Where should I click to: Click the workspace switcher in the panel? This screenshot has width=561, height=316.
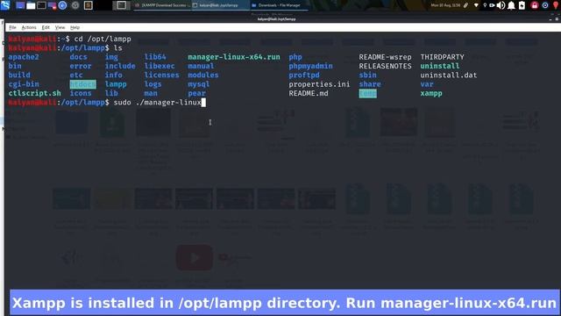pos(121,5)
